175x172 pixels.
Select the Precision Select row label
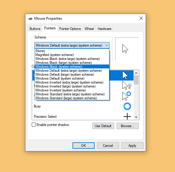click(x=45, y=117)
